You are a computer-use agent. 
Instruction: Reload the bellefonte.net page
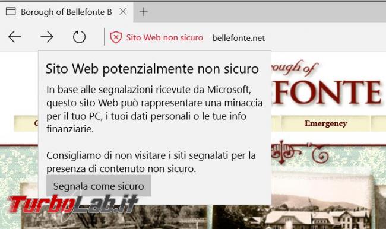[79, 37]
